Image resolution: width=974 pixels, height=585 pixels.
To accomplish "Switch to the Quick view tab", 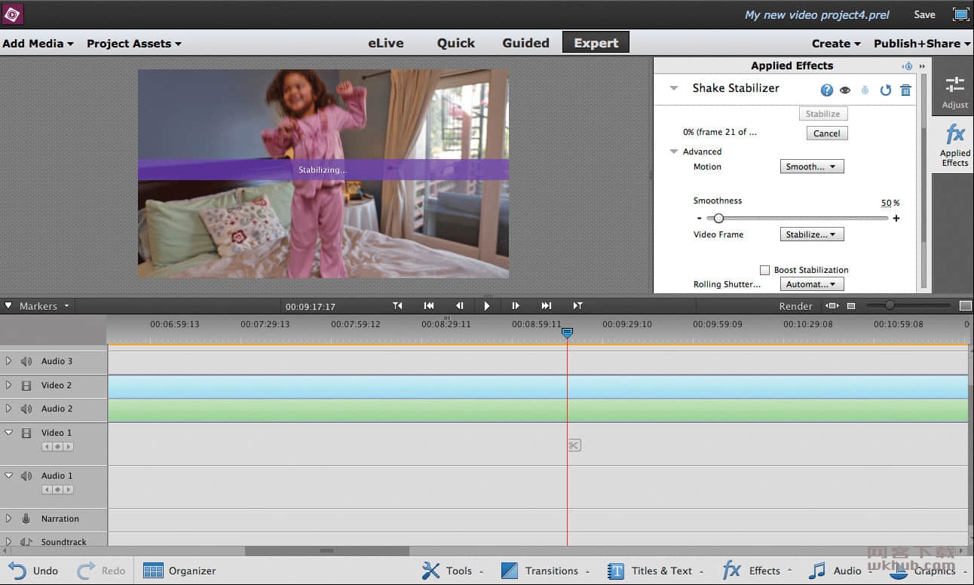I will (x=456, y=43).
